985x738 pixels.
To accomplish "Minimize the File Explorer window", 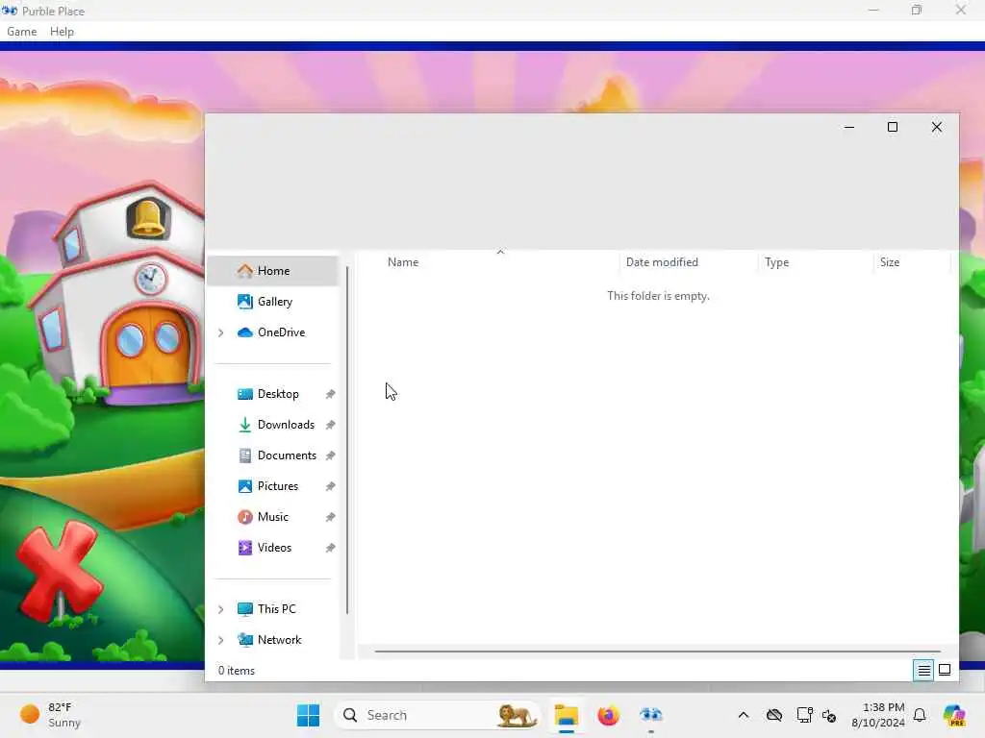I will (x=848, y=127).
